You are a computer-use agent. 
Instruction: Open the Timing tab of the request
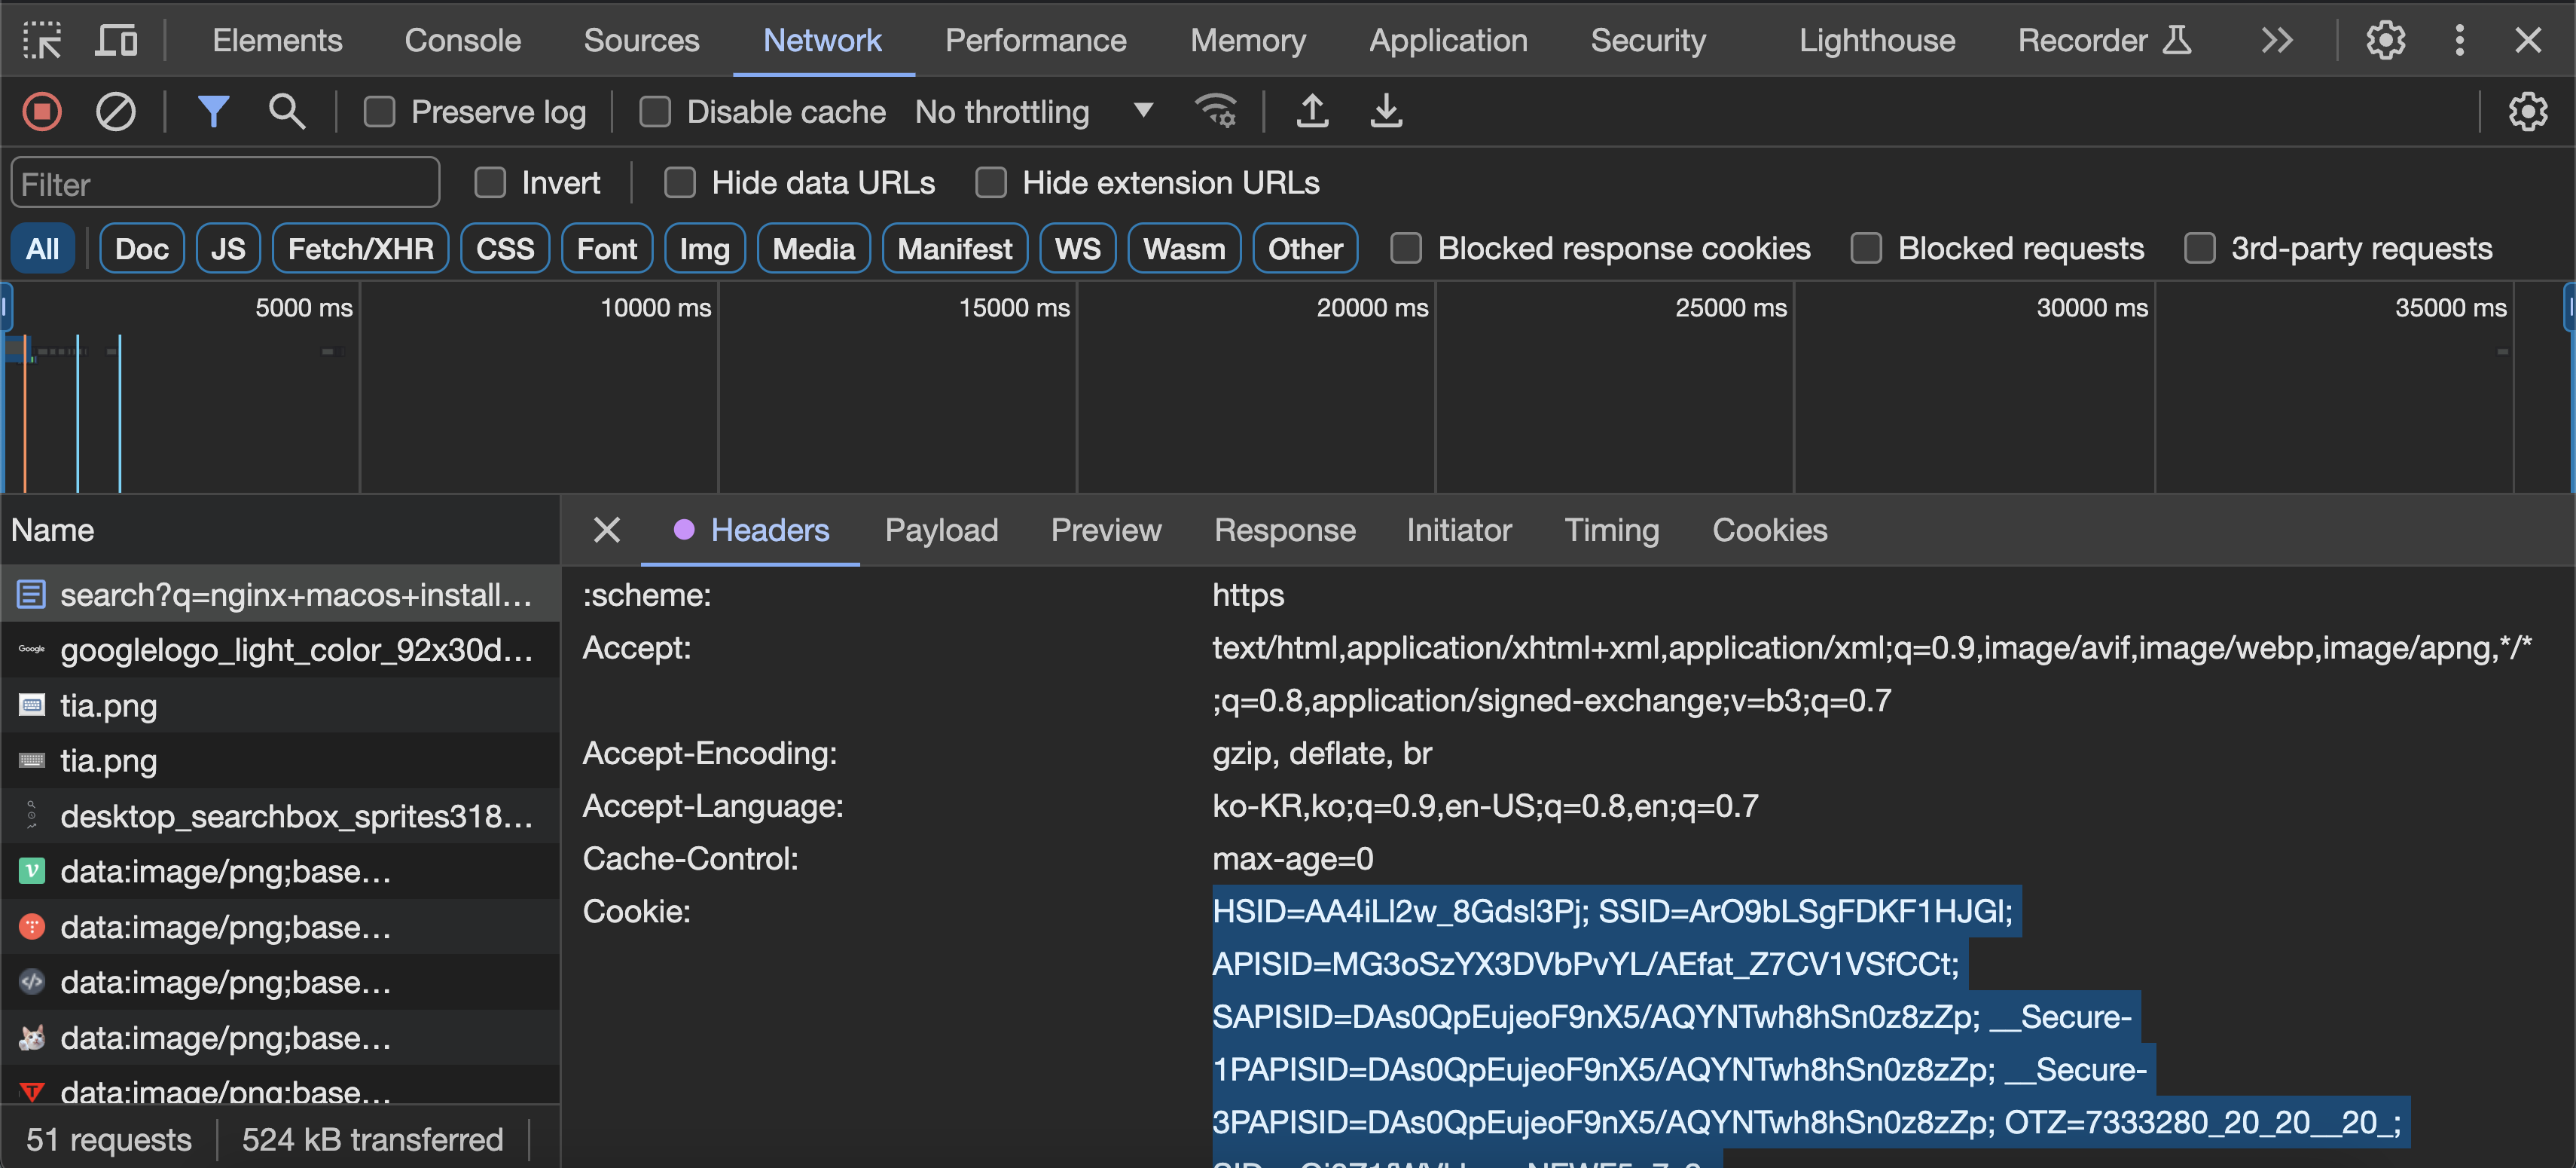pyautogui.click(x=1611, y=530)
